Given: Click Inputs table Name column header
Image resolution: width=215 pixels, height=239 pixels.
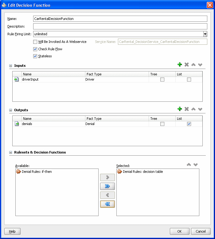Looking at the screenshot, I should point(53,74).
